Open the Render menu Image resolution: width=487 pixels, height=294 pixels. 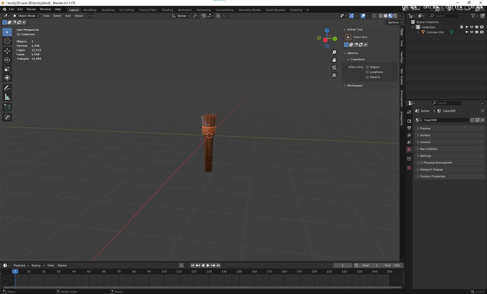(31, 9)
